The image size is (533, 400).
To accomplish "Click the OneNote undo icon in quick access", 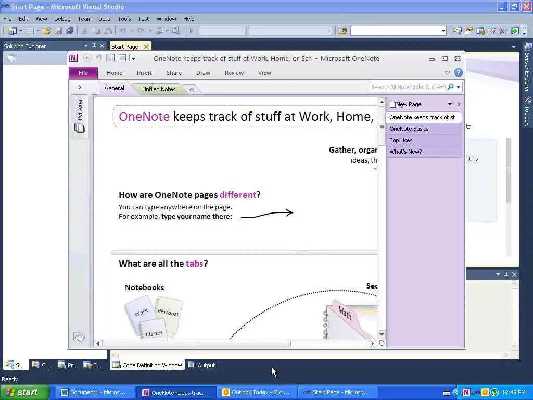I will click(x=99, y=58).
